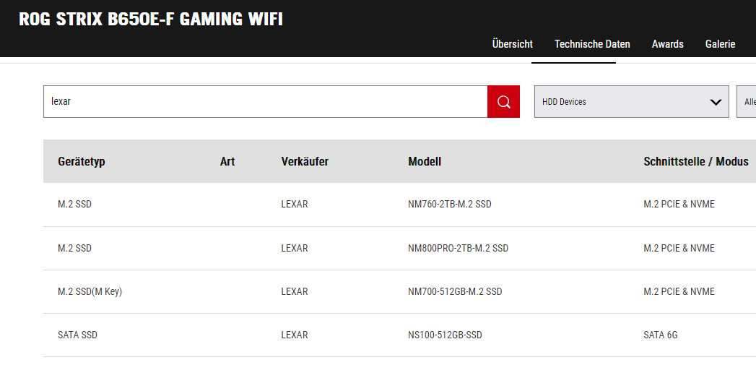Click the ROG STRIX B650E-F GAMING WIFI title
Screen dimensions: 756x373
coord(151,20)
